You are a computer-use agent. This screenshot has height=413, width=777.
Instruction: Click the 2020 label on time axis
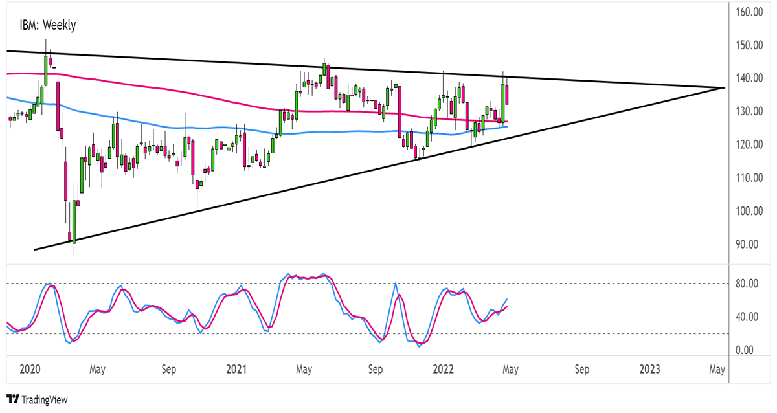30,370
